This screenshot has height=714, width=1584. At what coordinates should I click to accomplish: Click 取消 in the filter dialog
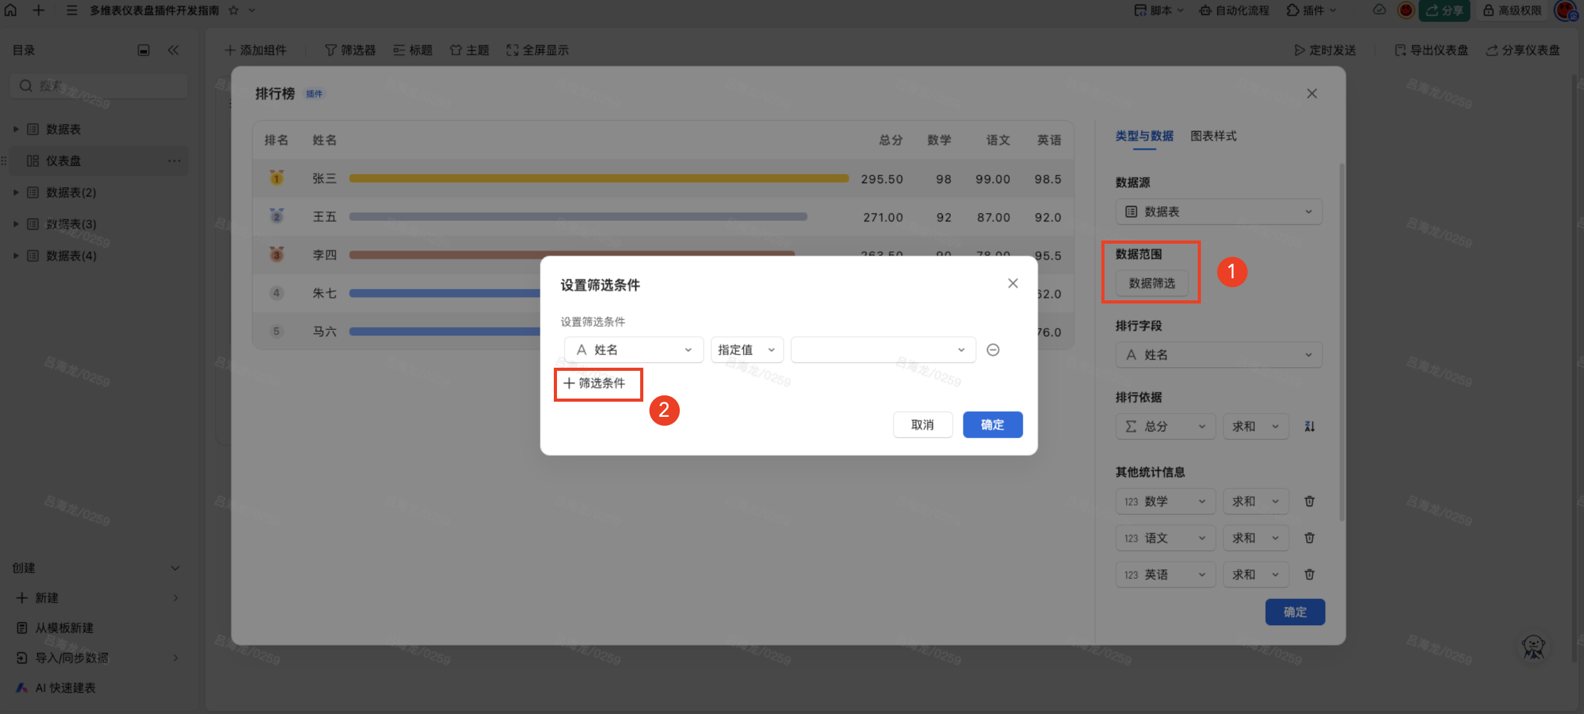click(x=922, y=425)
